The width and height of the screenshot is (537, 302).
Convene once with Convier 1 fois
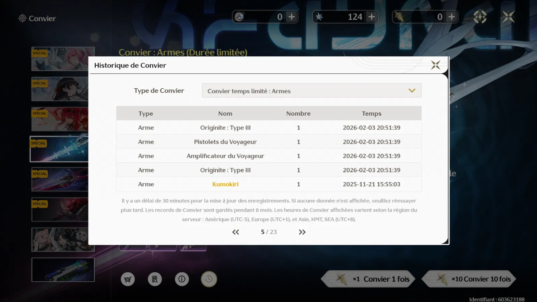point(368,279)
